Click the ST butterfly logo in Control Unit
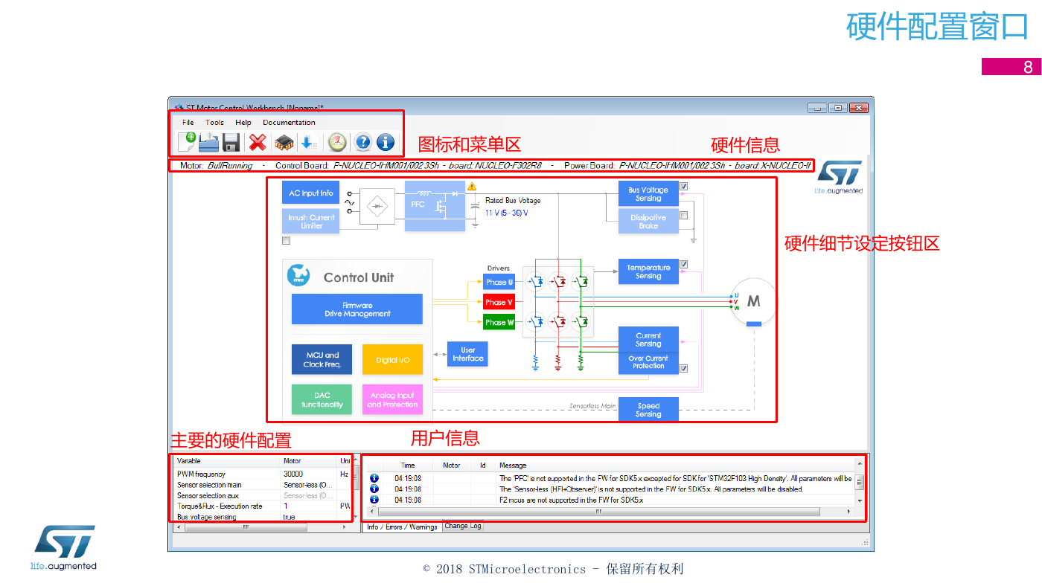This screenshot has width=1042, height=586. (298, 276)
